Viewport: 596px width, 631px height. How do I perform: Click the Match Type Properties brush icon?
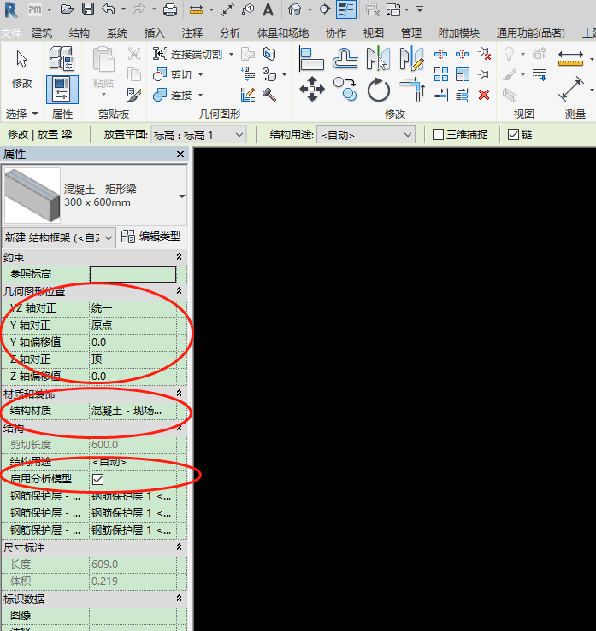(134, 95)
